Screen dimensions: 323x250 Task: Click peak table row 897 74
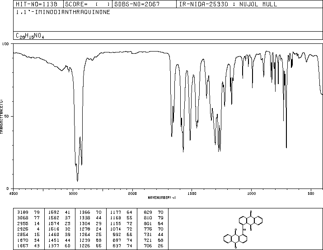click(x=122, y=241)
